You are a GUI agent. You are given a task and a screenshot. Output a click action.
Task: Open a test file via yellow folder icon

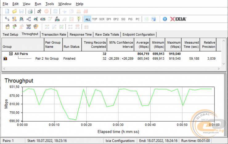point(14,11)
